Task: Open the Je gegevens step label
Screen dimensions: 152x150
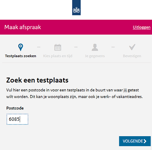Action: (x=95, y=56)
